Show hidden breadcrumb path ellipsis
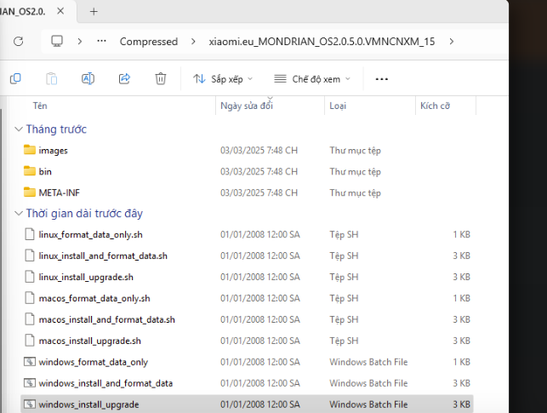The width and height of the screenshot is (547, 413). tap(101, 41)
